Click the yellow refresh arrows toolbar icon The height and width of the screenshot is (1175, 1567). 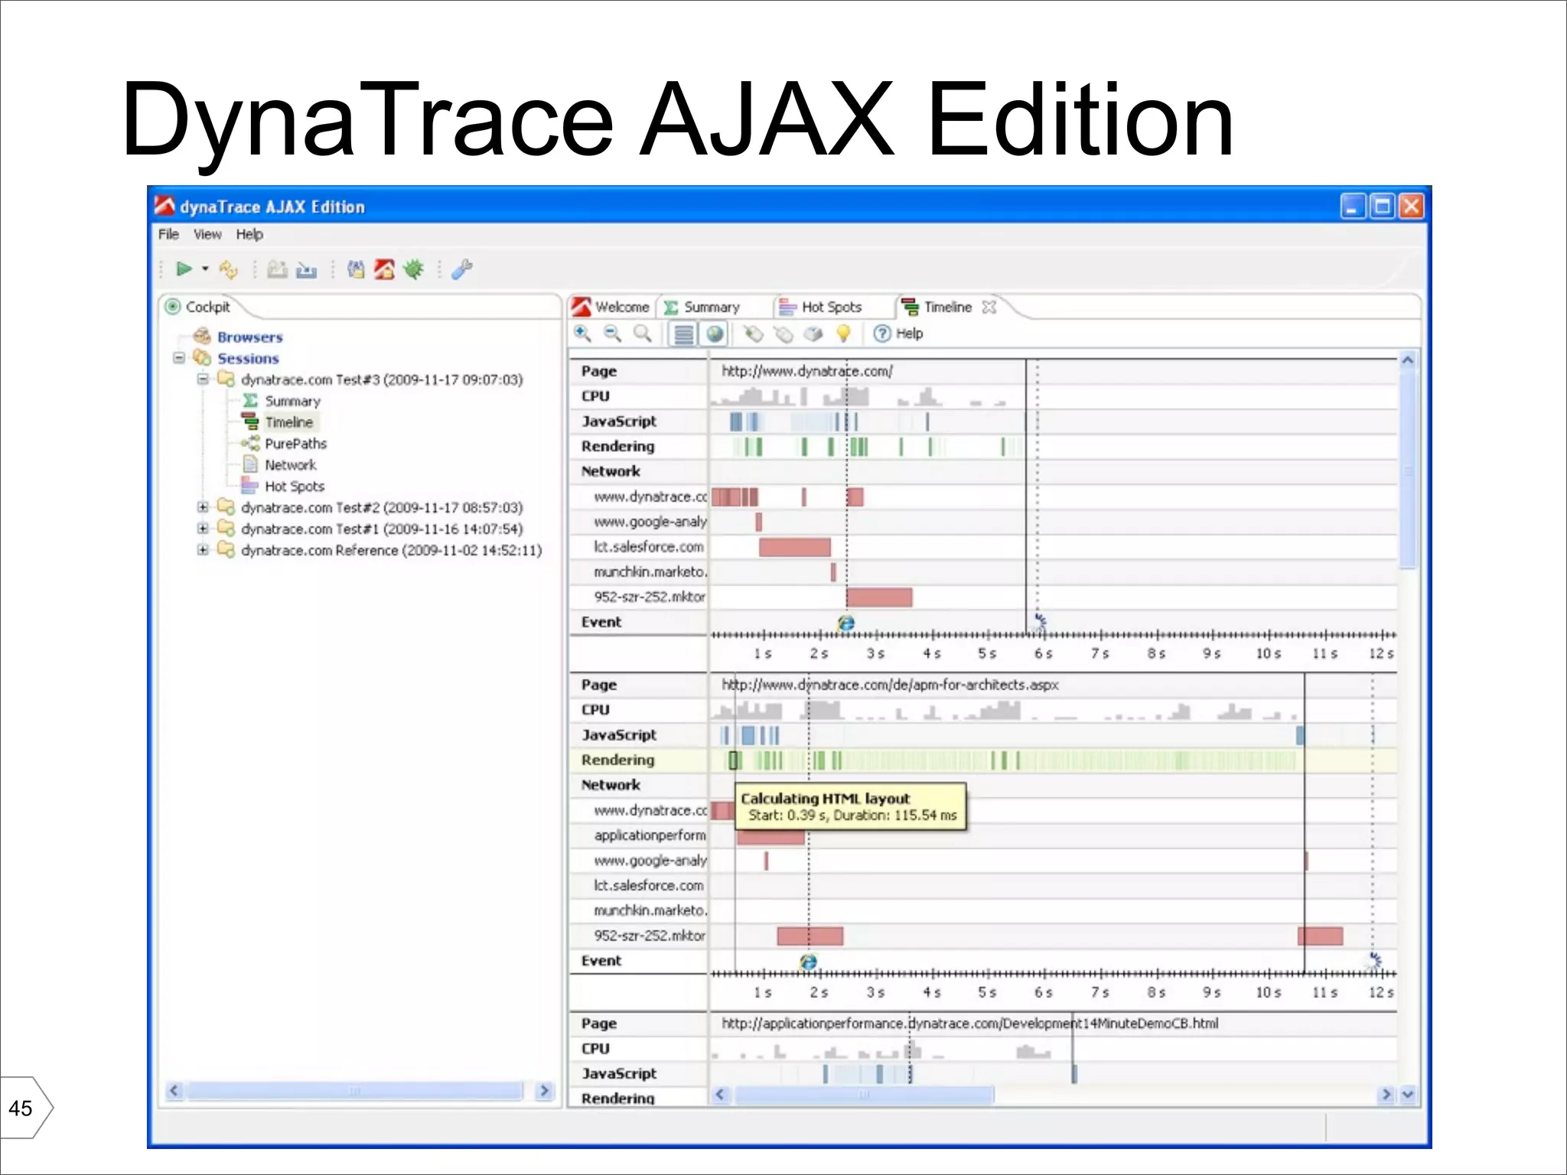pyautogui.click(x=228, y=269)
